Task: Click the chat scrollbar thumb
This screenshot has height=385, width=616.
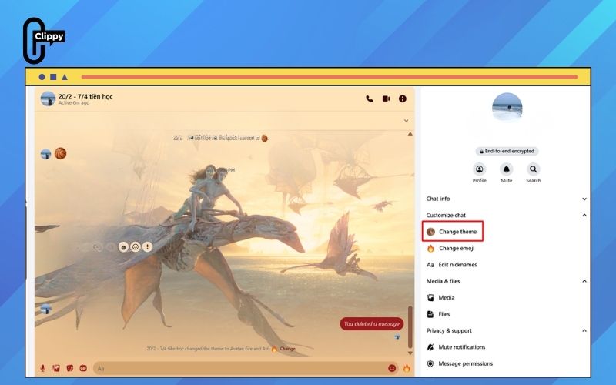Action: [410, 326]
